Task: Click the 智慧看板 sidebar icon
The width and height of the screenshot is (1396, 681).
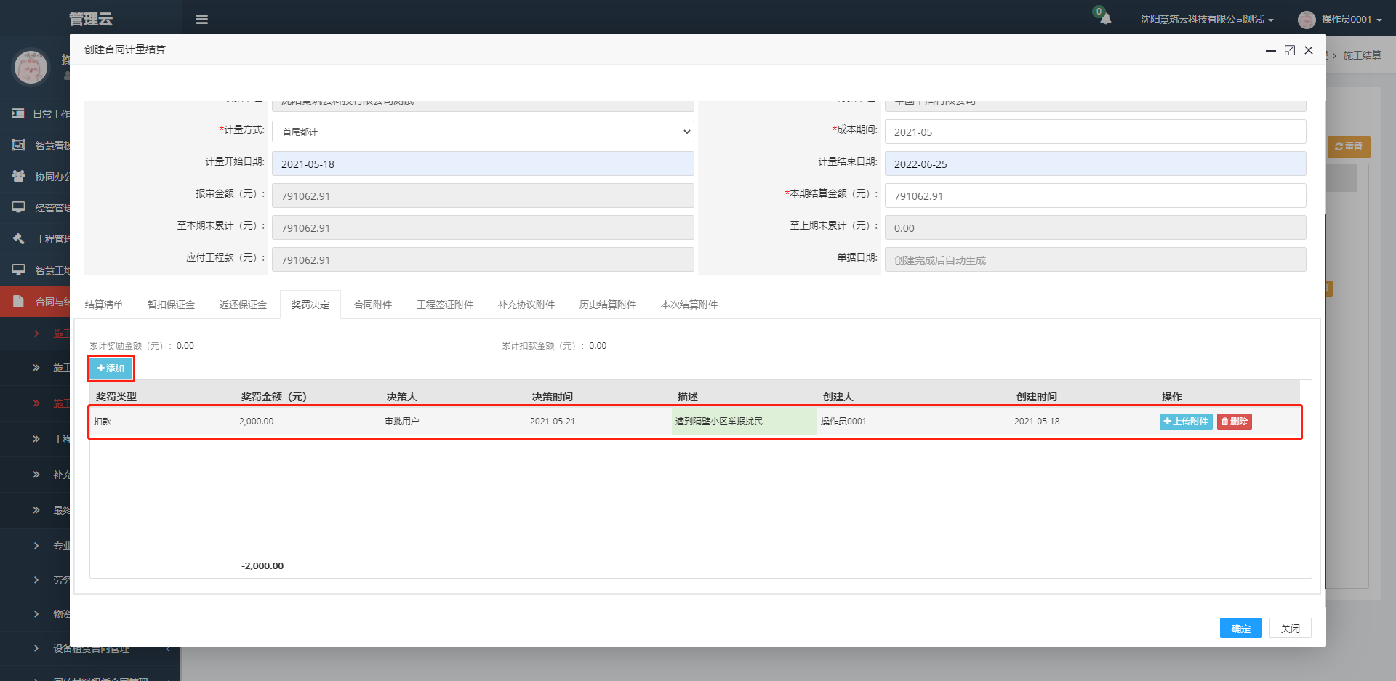Action: pos(19,145)
